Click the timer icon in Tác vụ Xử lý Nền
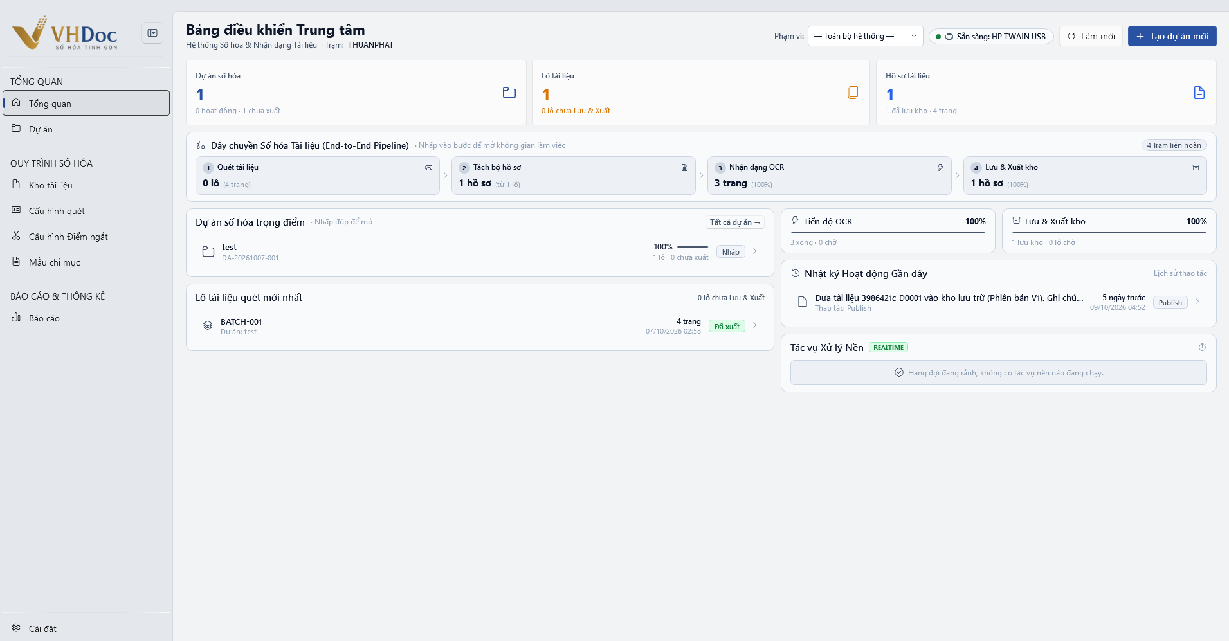The image size is (1229, 641). 1202,347
